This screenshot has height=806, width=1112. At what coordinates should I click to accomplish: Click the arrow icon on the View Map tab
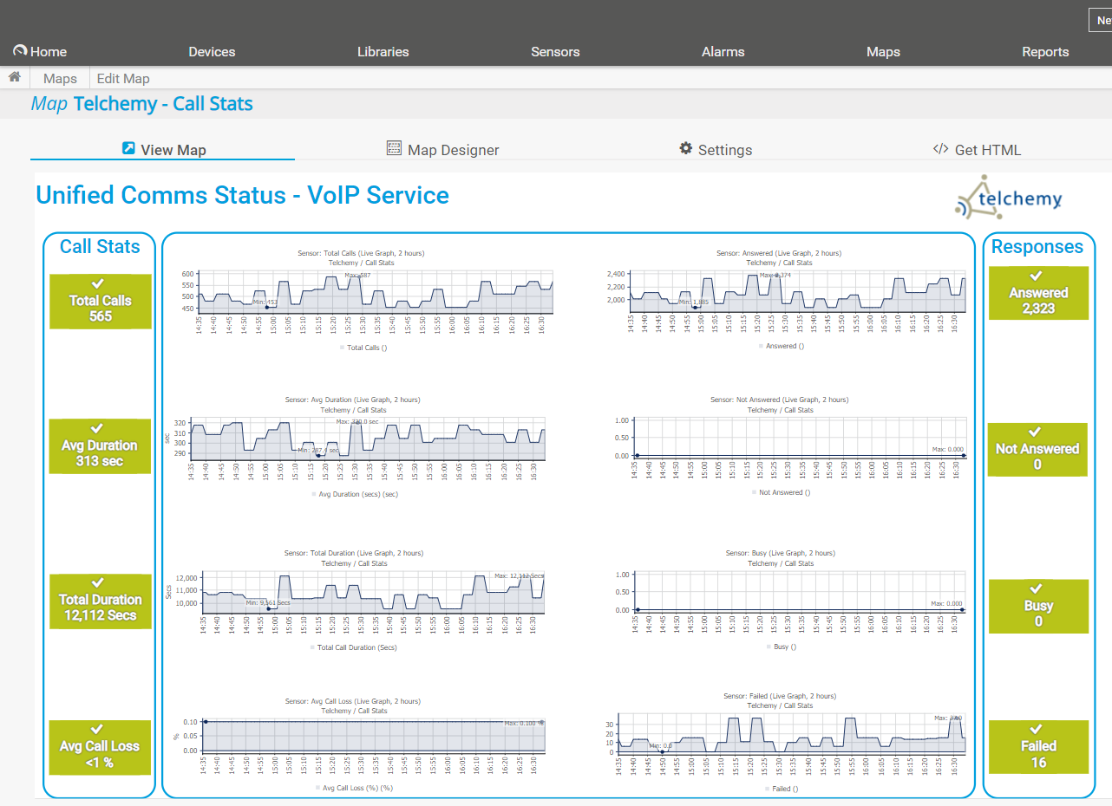[x=128, y=148]
